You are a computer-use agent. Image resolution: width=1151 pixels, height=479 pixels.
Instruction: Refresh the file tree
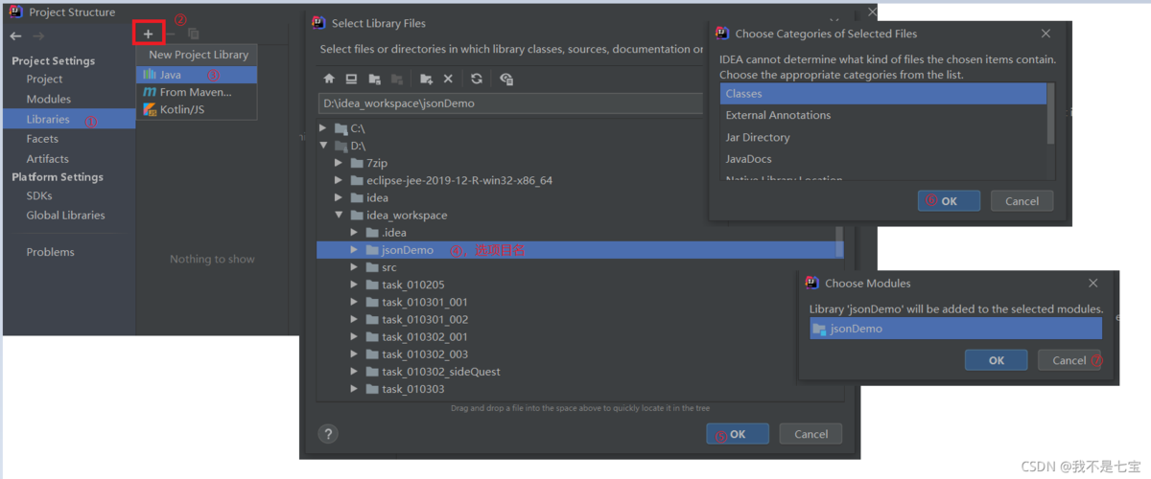pyautogui.click(x=477, y=79)
